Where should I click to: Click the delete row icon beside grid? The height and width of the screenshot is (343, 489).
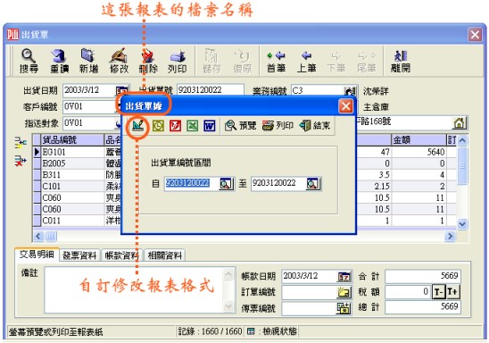(x=21, y=161)
